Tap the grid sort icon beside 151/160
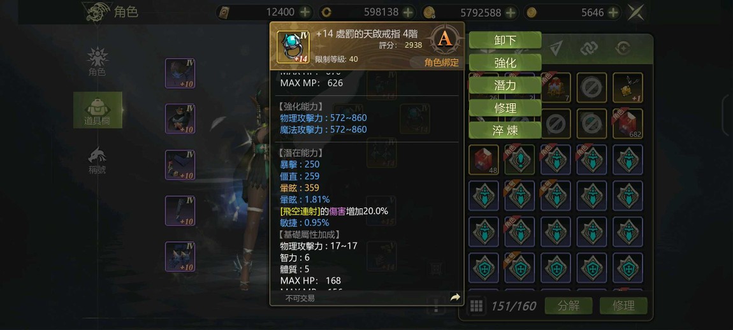Screen dimensions: 733x330 pos(476,306)
